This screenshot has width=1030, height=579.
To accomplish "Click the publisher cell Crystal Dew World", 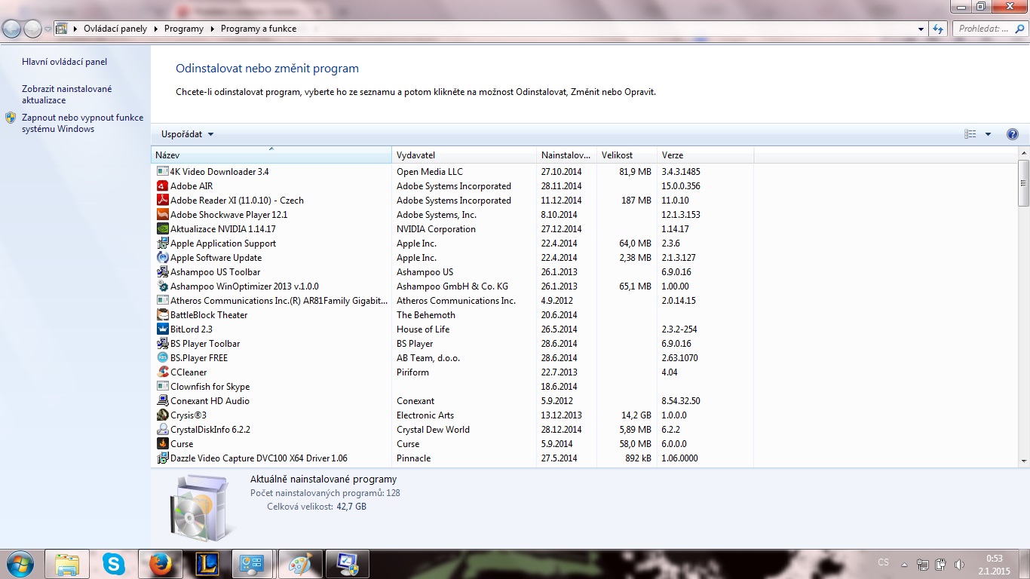I will pos(433,430).
